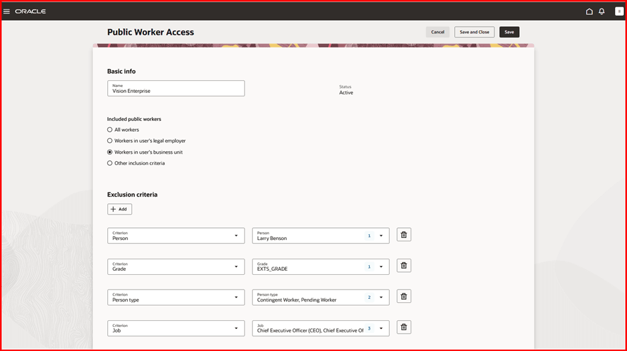This screenshot has width=627, height=351.
Task: Add a new exclusion criterion
Action: point(119,209)
